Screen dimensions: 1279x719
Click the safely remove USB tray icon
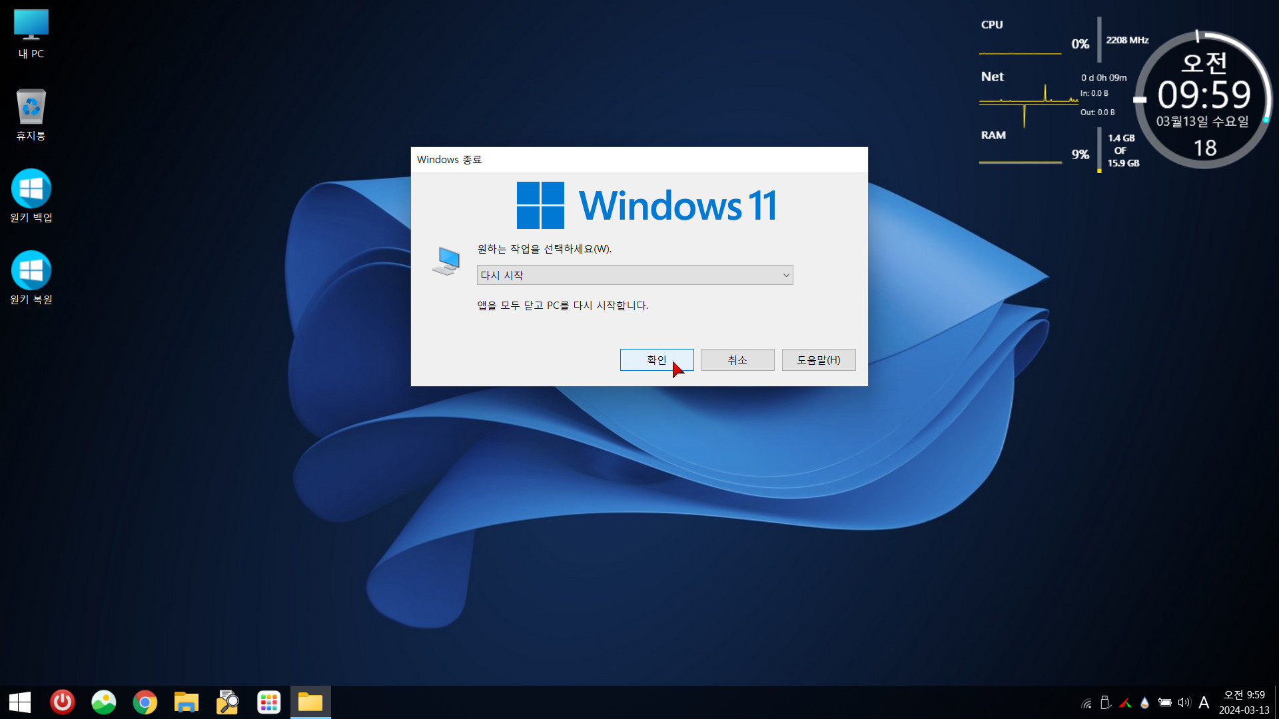[1106, 702]
